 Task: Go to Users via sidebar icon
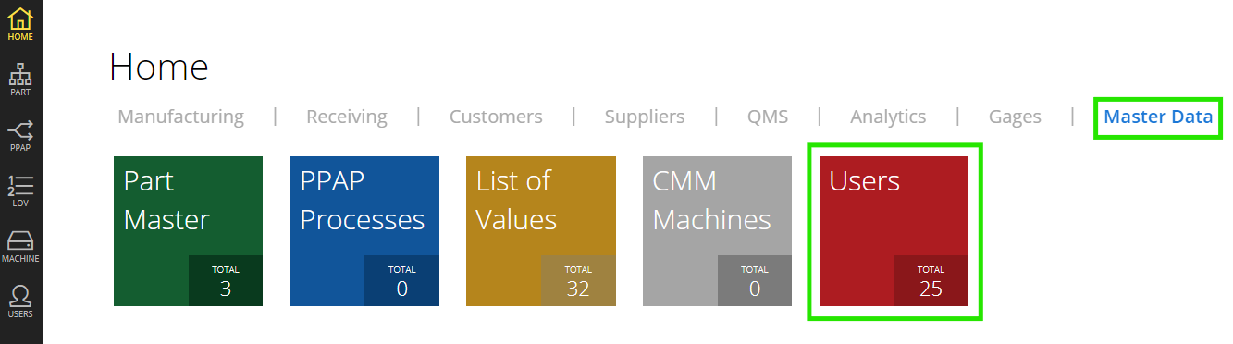pyautogui.click(x=20, y=301)
